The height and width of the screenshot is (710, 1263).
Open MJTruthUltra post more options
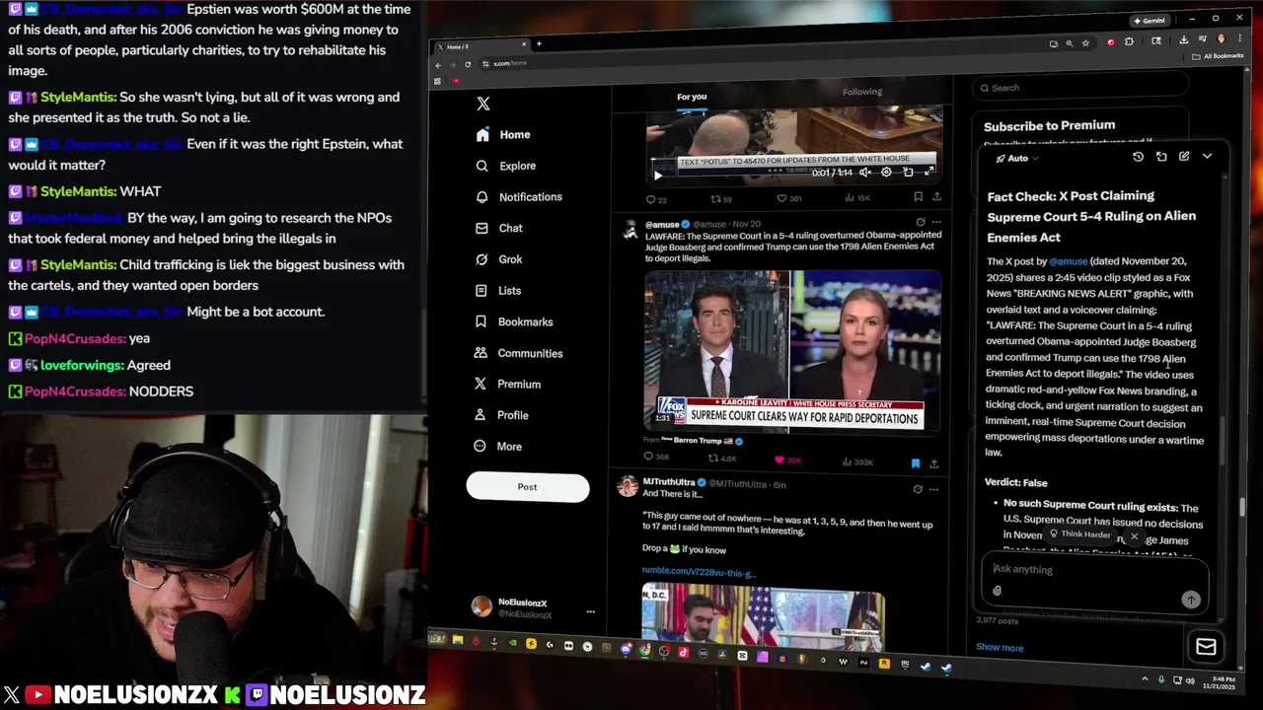click(x=934, y=489)
